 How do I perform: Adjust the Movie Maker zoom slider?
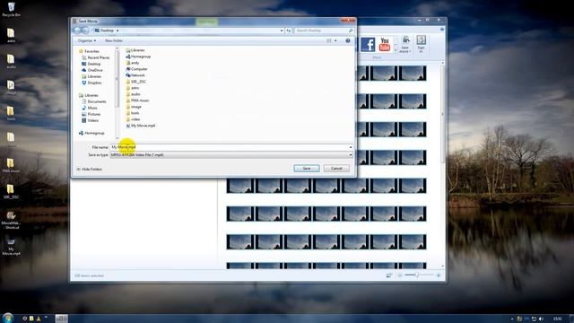(x=417, y=275)
